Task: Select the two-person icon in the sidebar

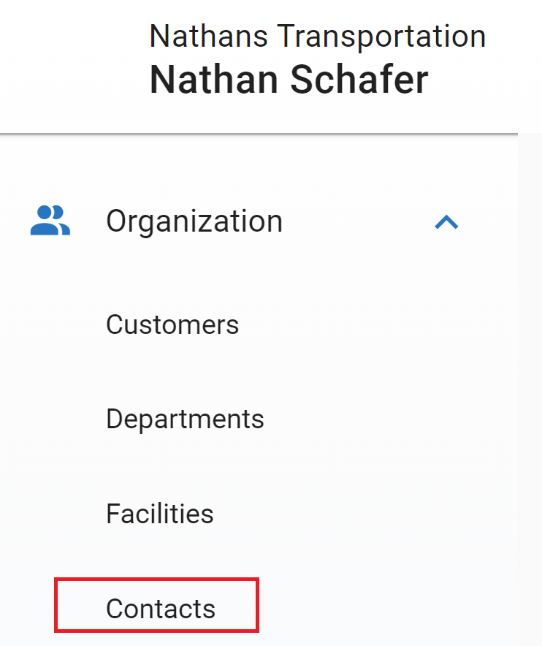Action: point(50,221)
